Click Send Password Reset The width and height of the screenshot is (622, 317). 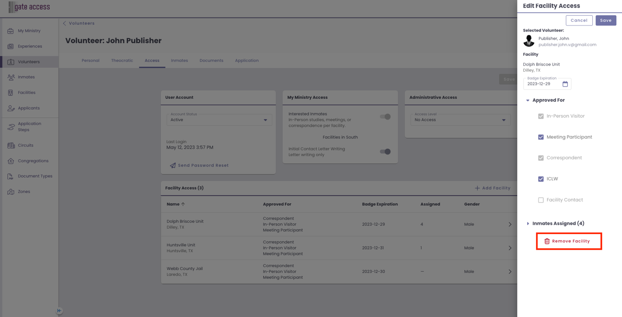click(x=199, y=166)
